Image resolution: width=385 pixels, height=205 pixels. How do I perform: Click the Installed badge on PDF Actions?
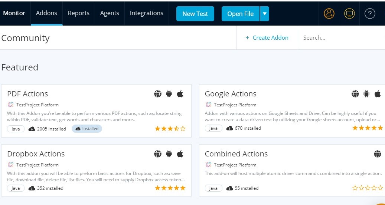[x=87, y=129]
